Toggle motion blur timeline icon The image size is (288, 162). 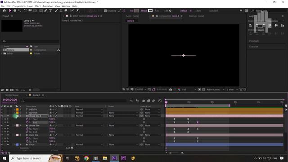point(153,101)
